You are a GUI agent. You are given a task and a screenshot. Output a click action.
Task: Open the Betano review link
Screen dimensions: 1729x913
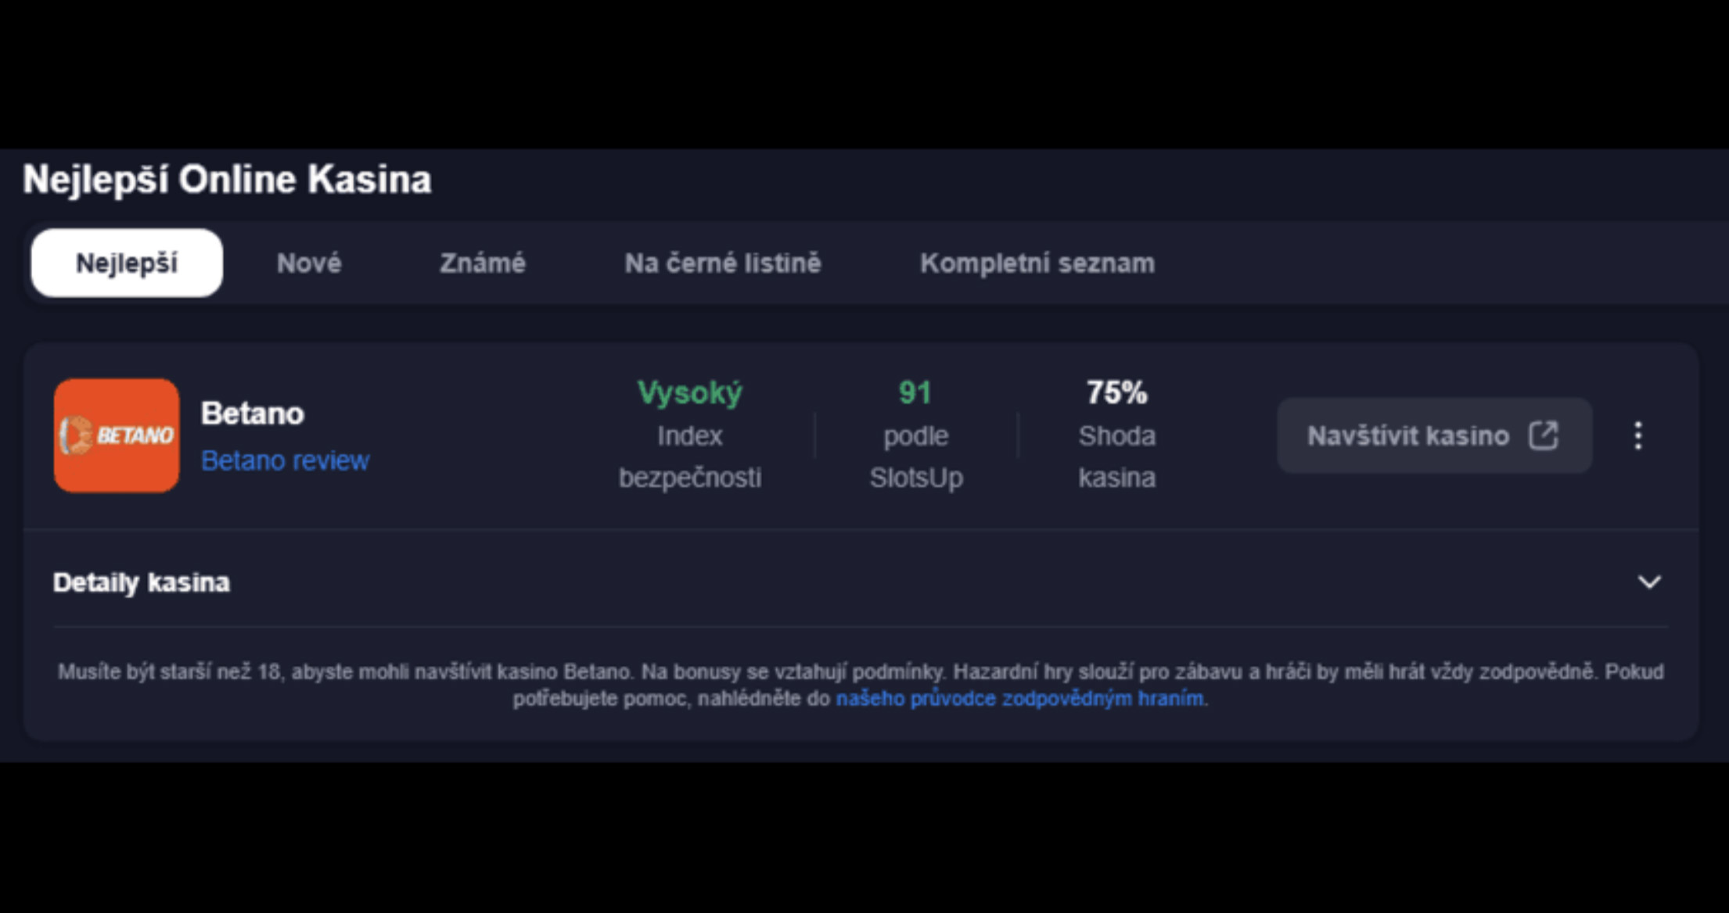(285, 460)
